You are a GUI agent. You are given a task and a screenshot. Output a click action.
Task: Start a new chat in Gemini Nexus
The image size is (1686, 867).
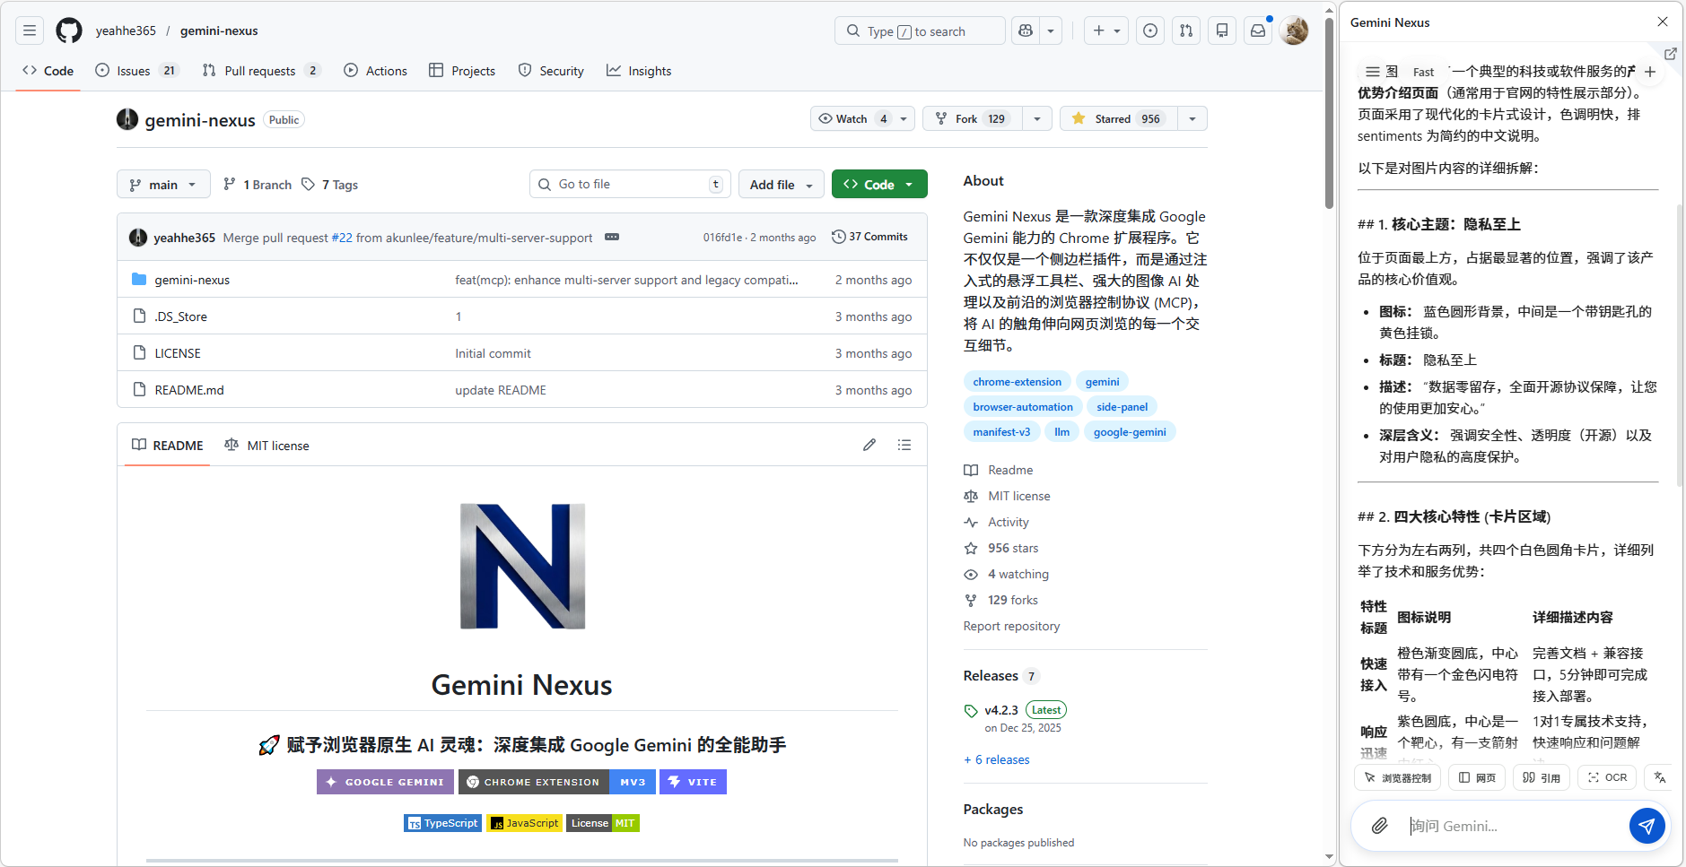point(1650,72)
